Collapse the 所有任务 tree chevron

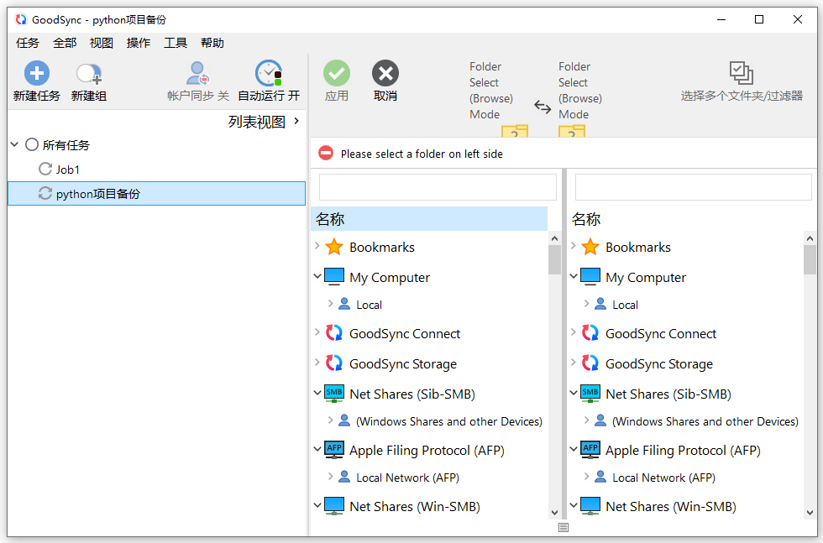15,144
